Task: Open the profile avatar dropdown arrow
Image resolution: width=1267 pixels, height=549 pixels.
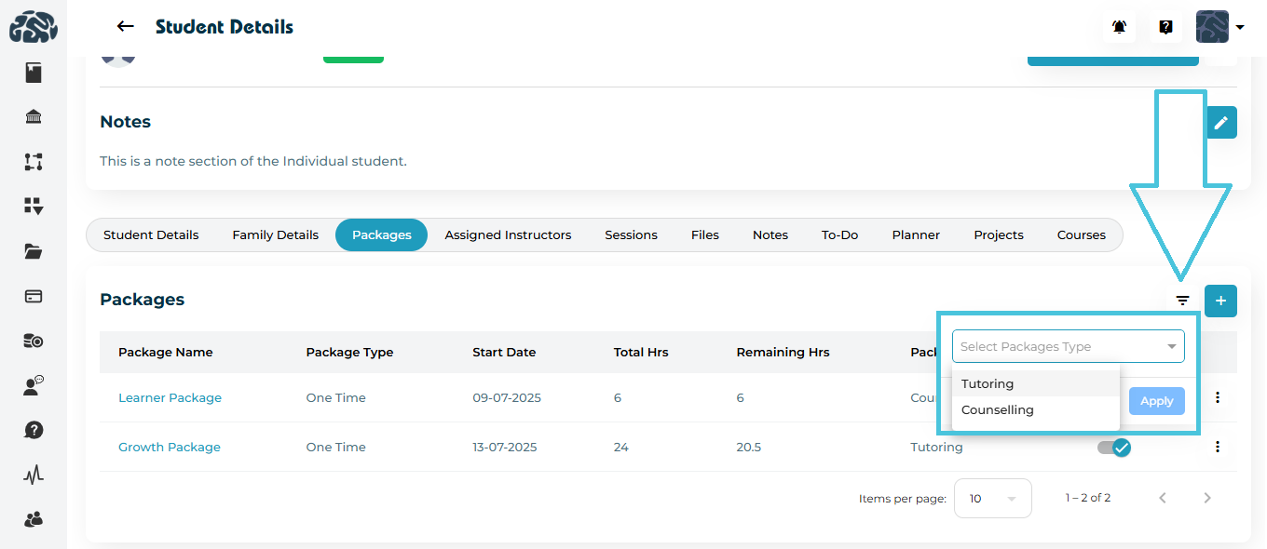Action: click(1240, 28)
